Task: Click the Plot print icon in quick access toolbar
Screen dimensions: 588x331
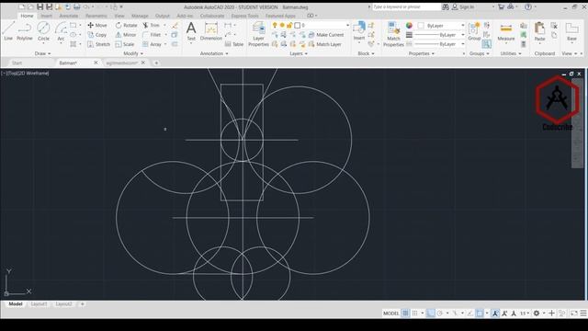Action: (77, 6)
